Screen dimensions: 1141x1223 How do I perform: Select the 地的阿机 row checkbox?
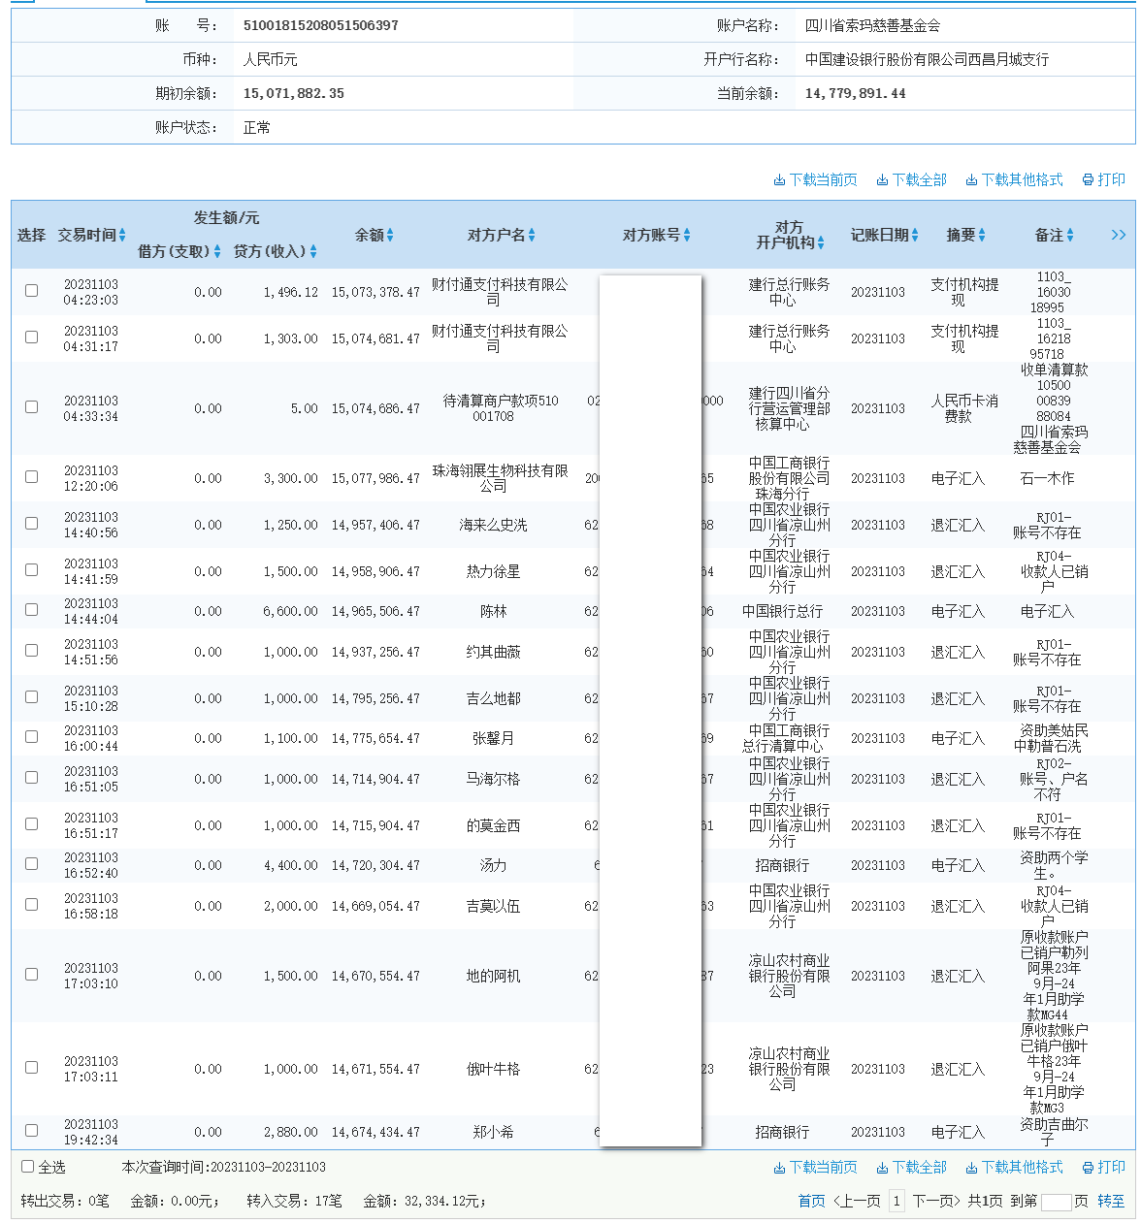coord(32,974)
